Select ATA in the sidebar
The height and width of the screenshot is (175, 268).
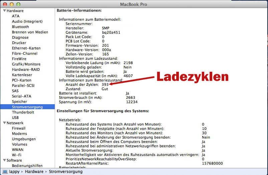(x=16, y=16)
